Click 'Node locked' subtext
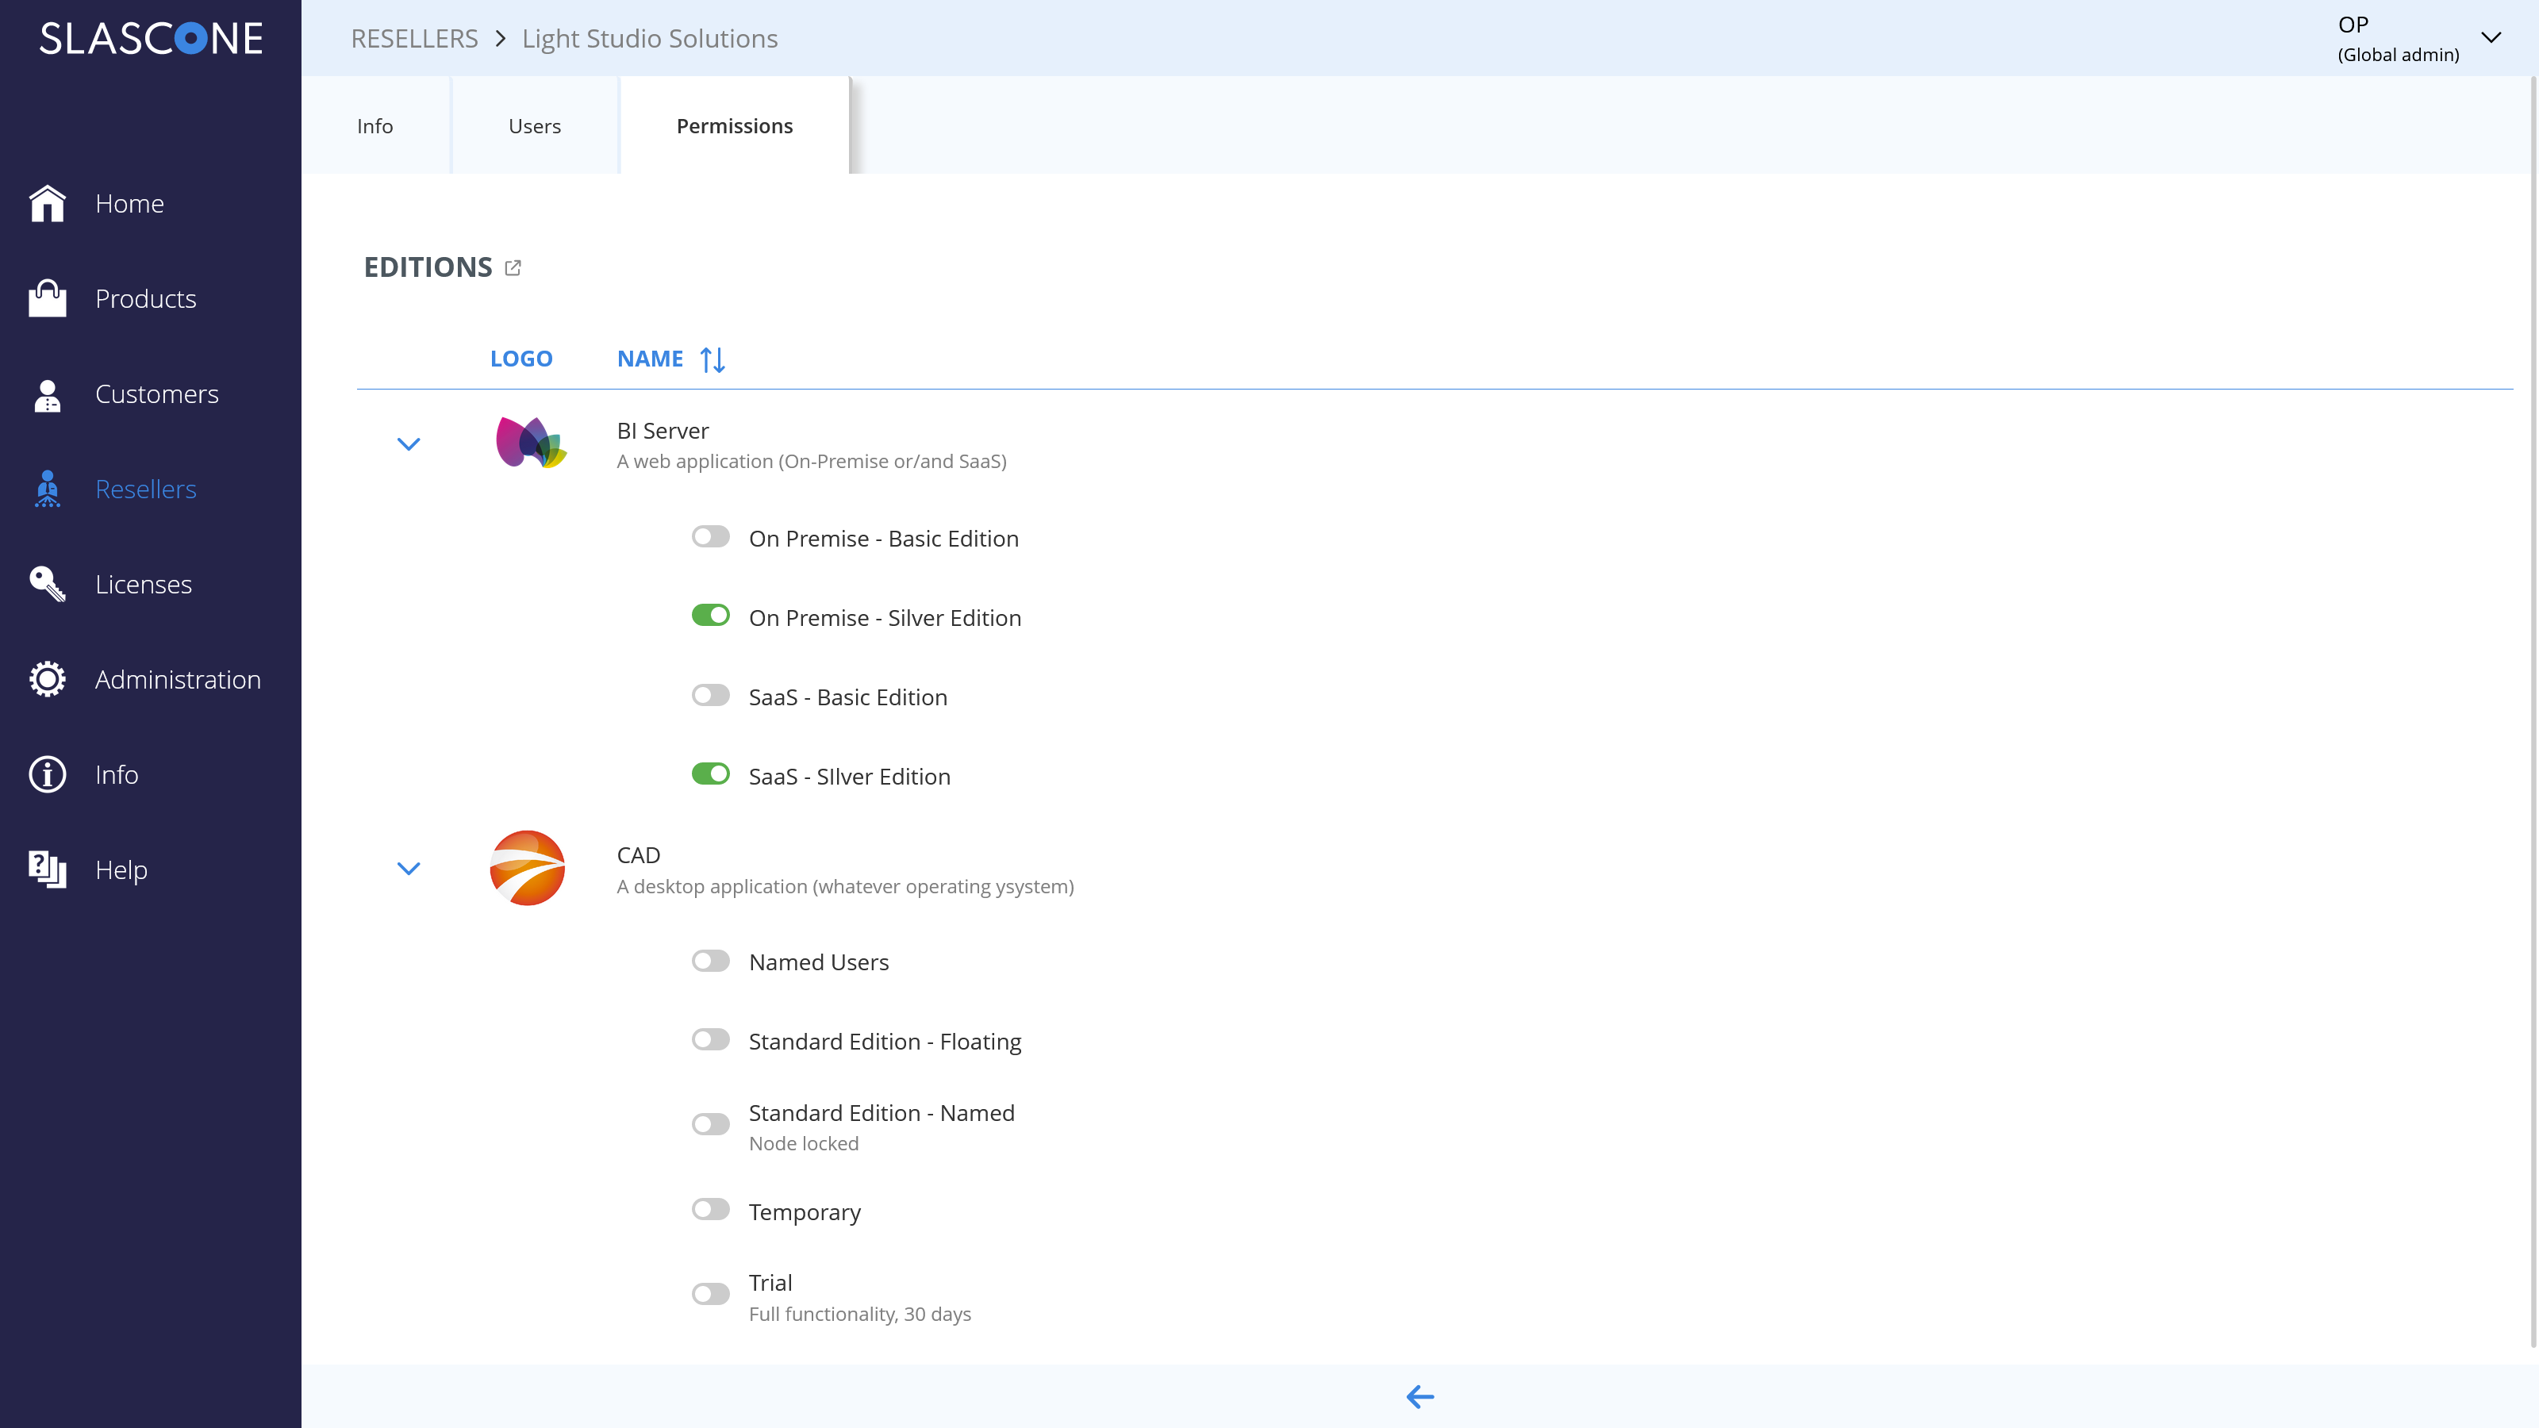Image resolution: width=2539 pixels, height=1428 pixels. tap(803, 1143)
